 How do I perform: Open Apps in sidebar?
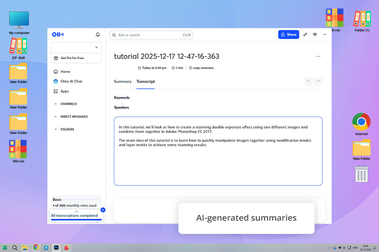tap(61, 91)
